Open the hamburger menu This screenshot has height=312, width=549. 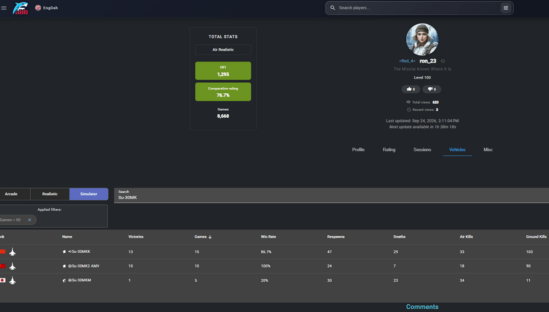pos(4,8)
